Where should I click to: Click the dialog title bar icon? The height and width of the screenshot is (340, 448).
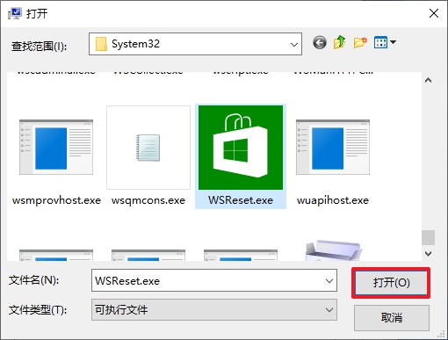[15, 13]
